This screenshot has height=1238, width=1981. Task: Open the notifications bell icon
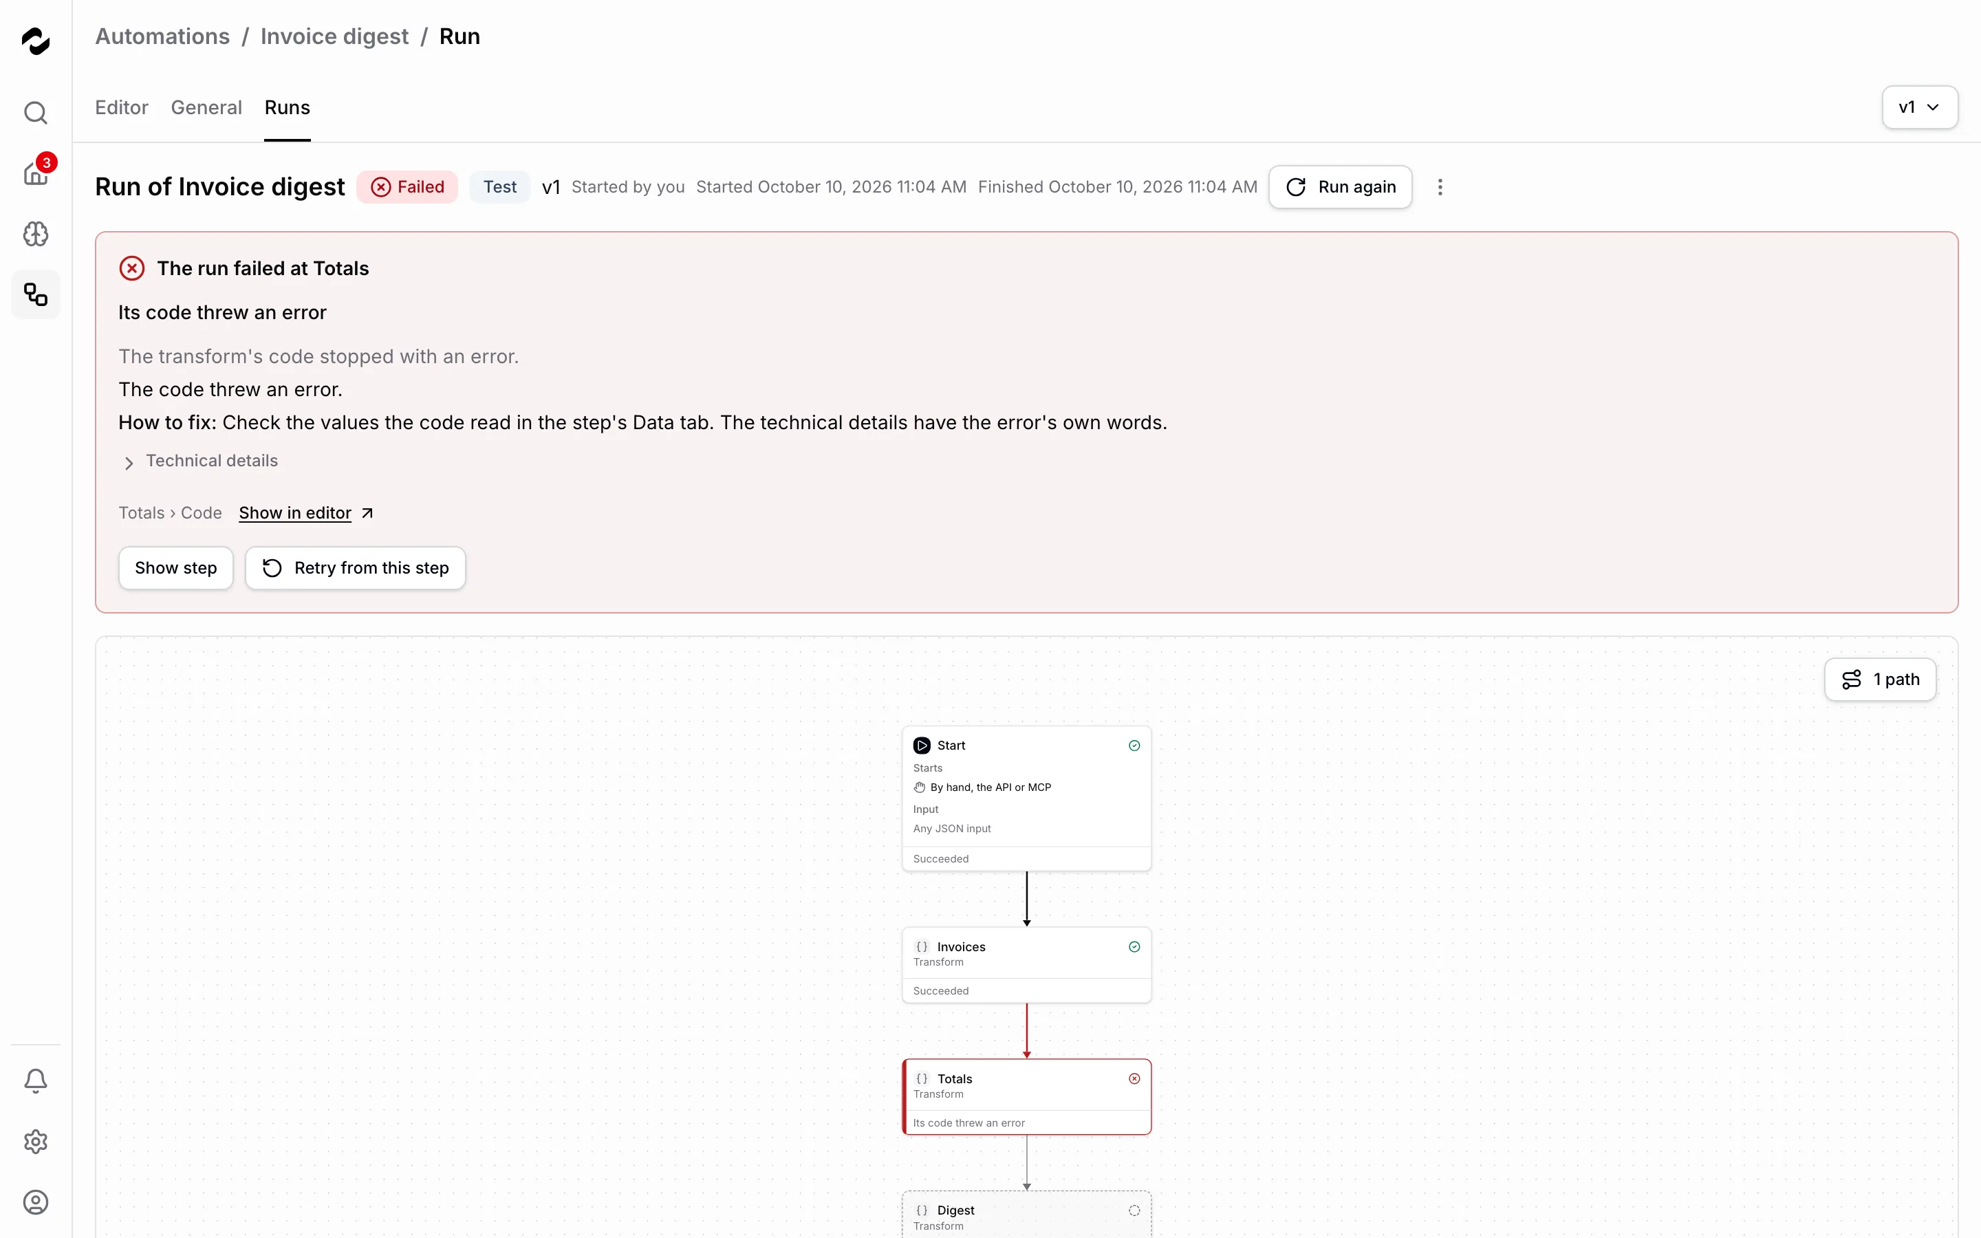click(35, 1080)
